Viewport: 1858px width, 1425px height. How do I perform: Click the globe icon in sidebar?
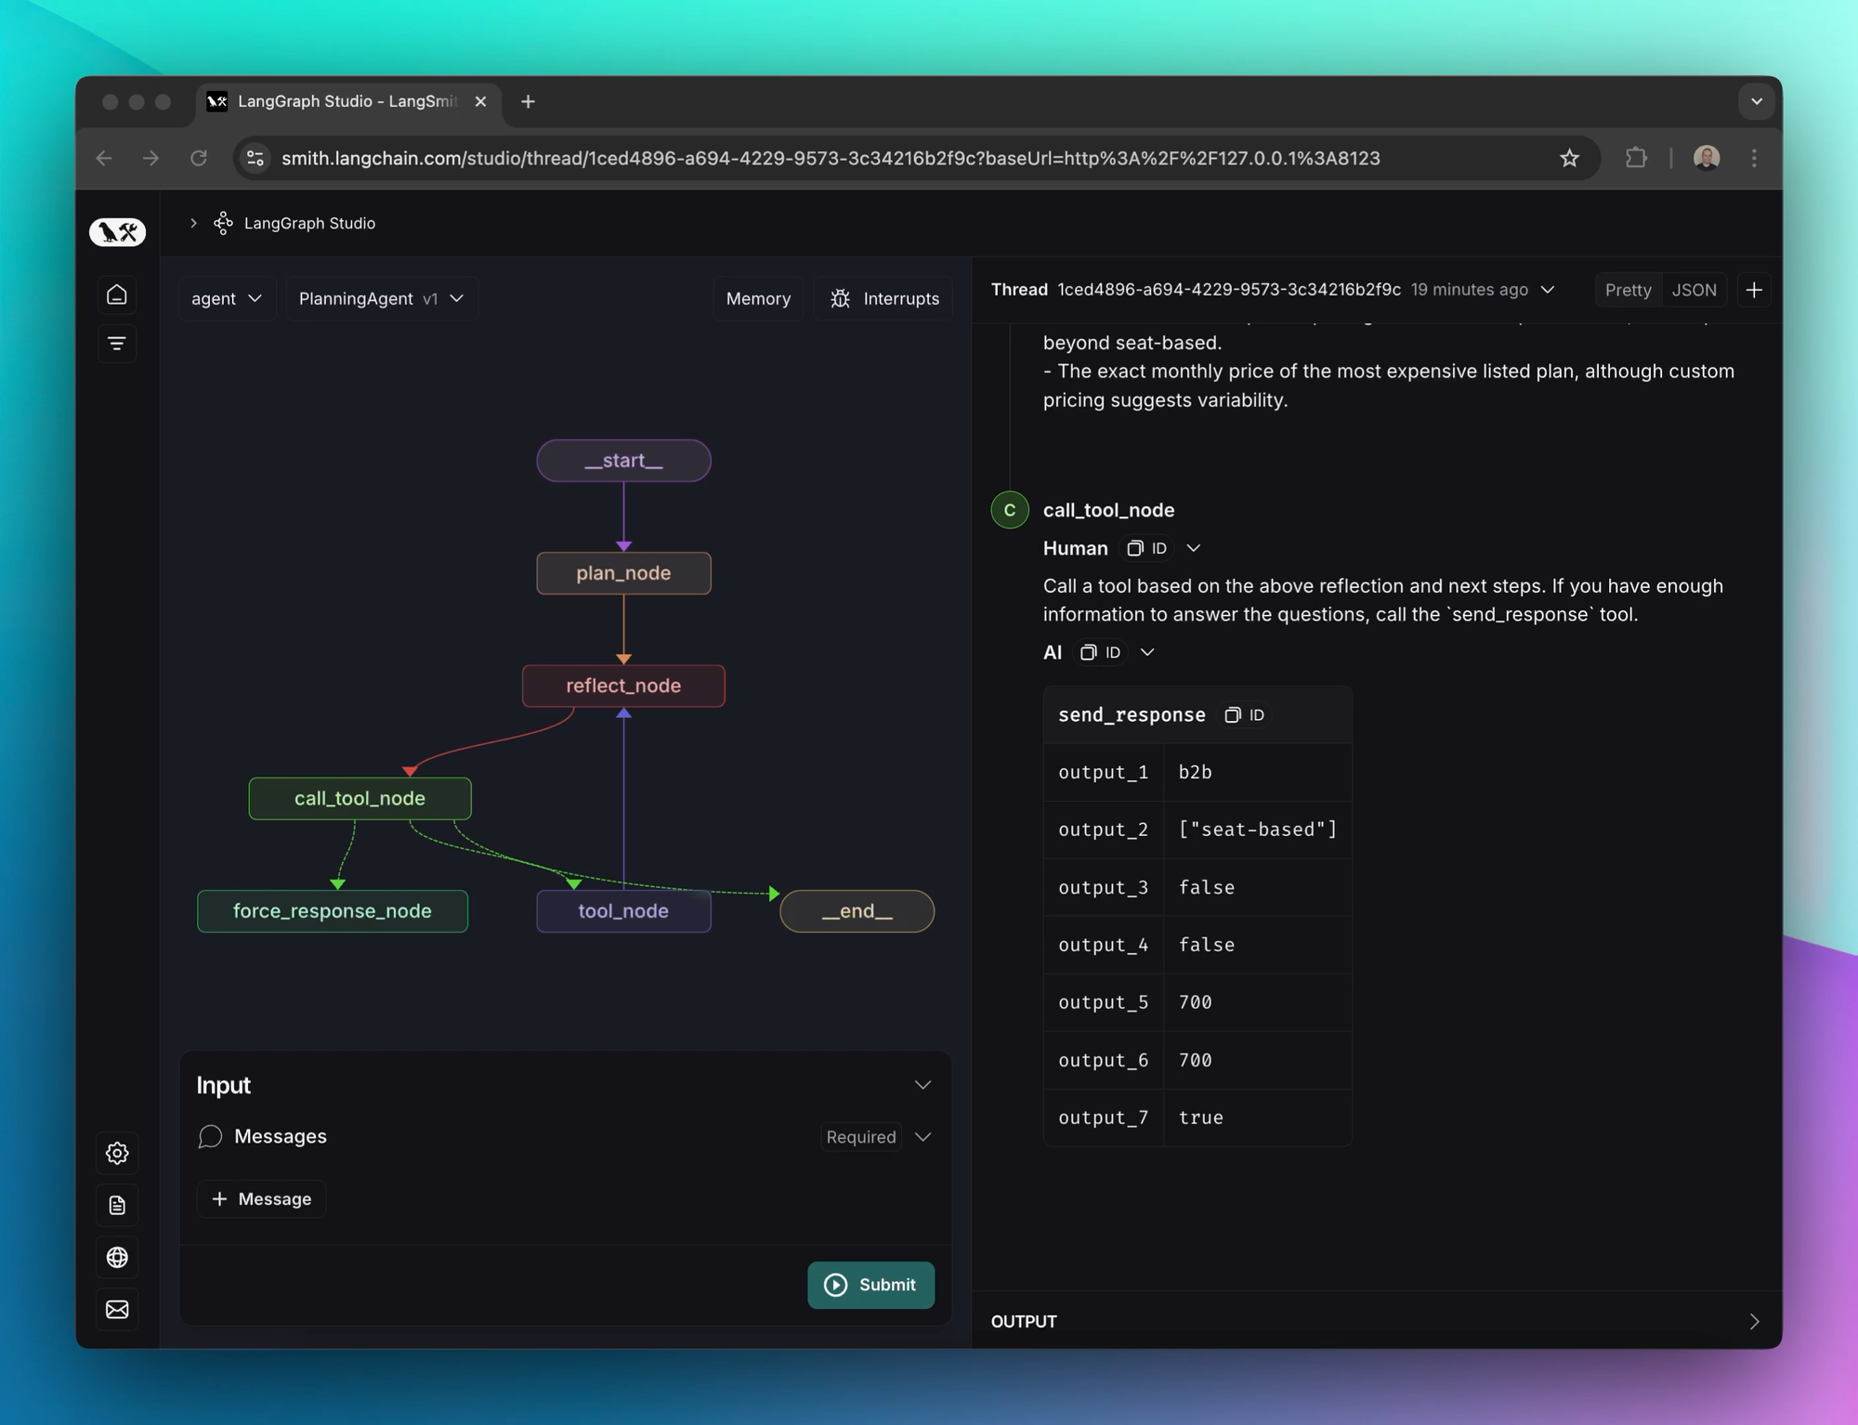click(117, 1257)
